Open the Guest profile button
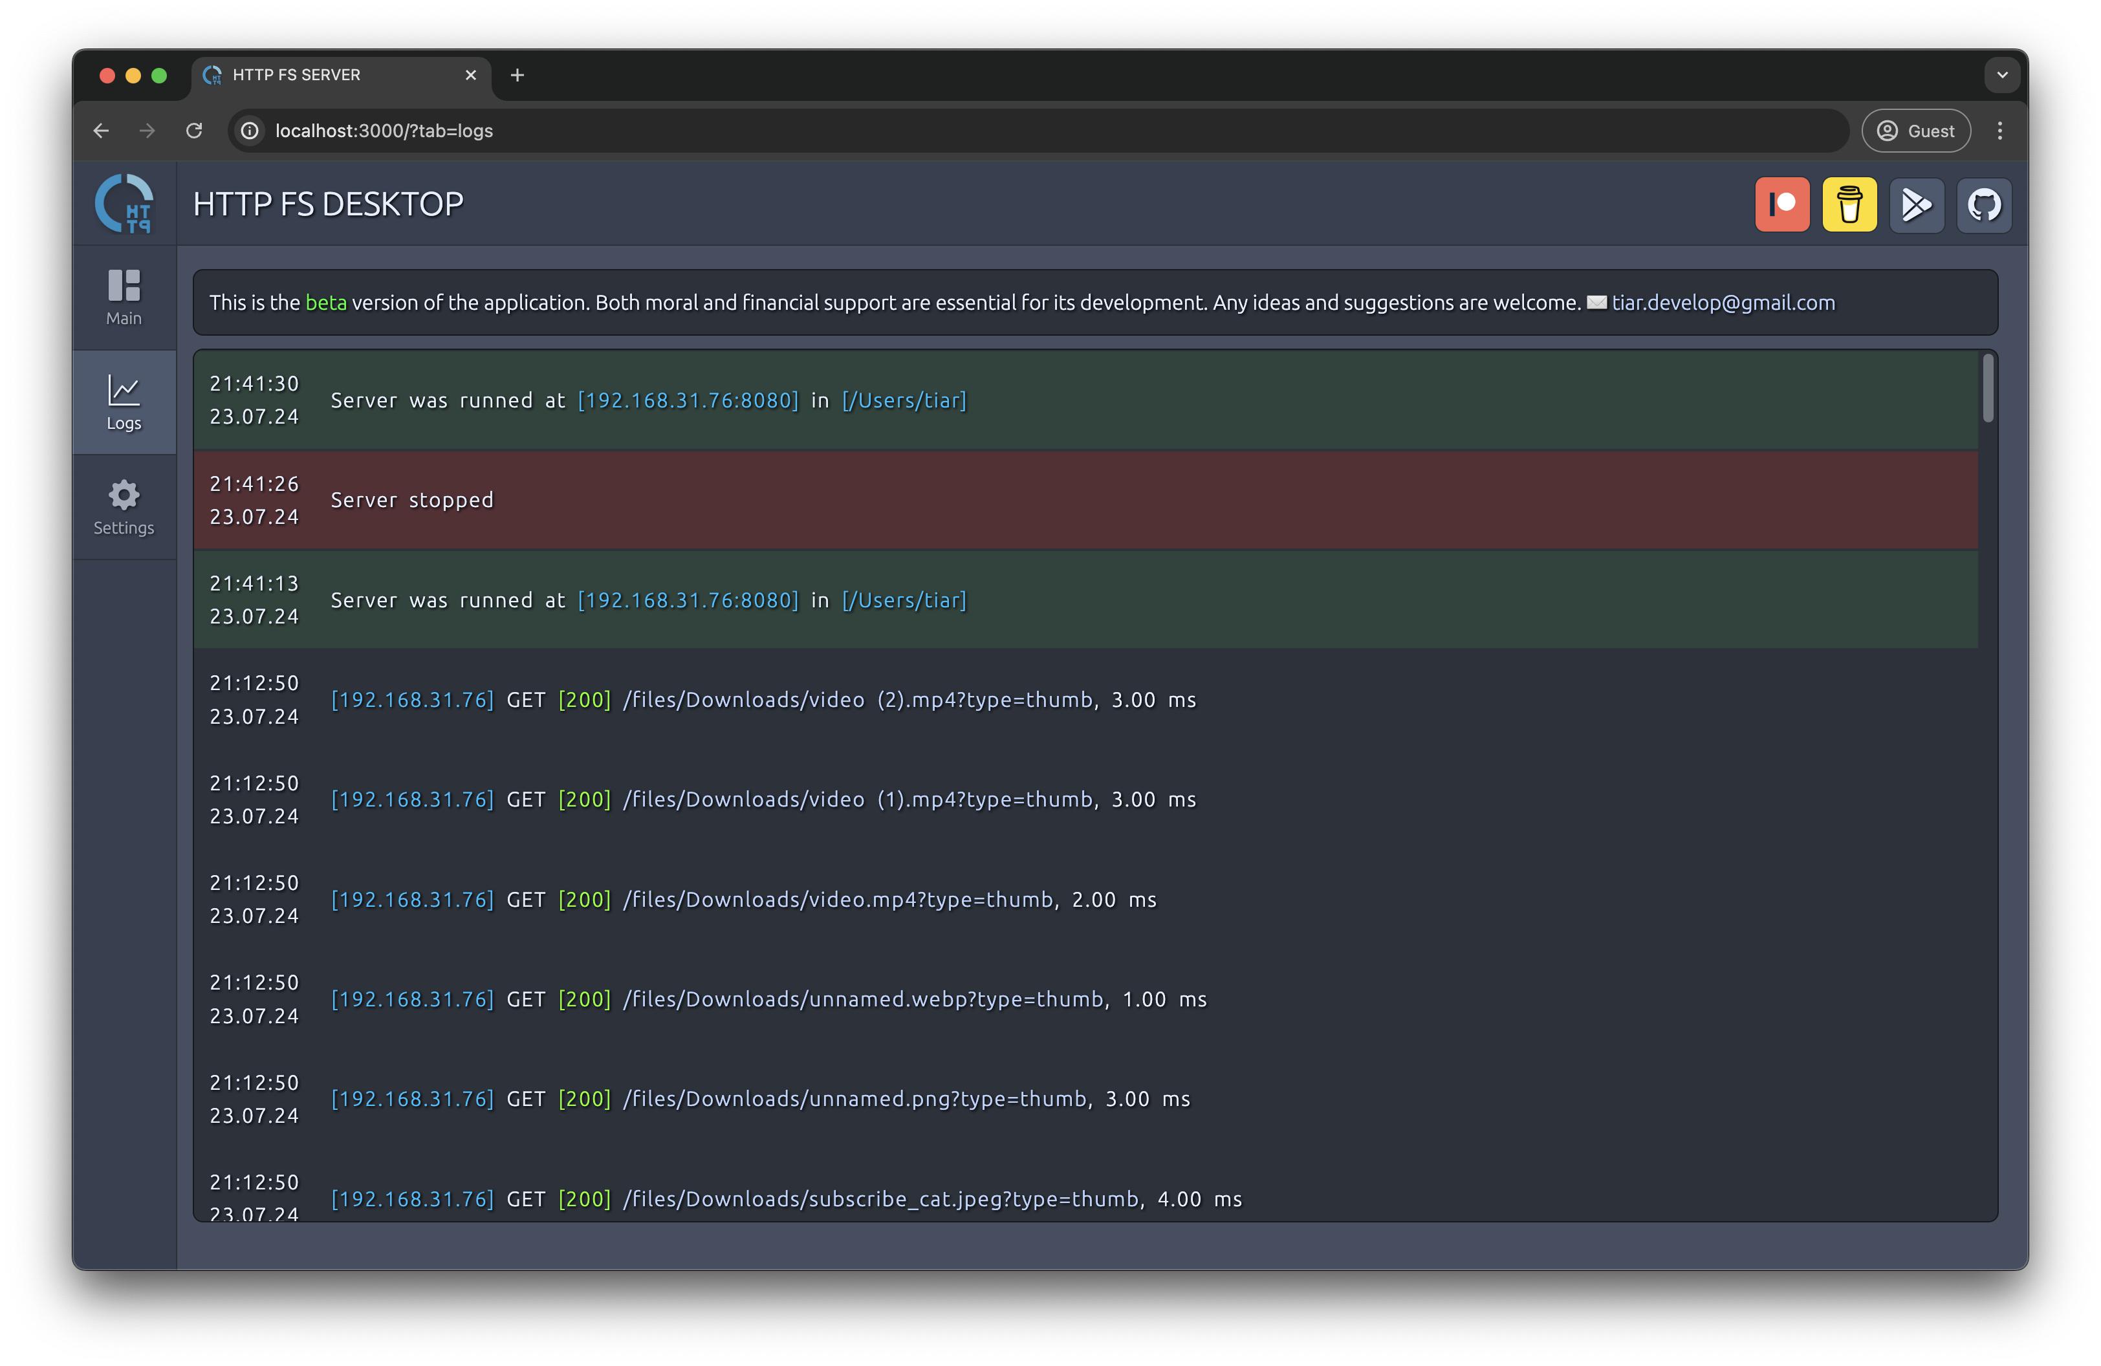 pyautogui.click(x=1915, y=131)
